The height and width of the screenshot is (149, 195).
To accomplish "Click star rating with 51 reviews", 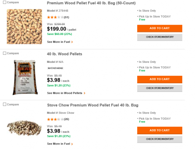I will (55, 17).
